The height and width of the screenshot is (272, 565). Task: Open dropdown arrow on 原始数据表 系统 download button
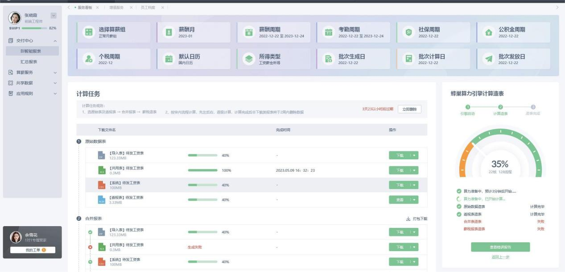coord(414,185)
